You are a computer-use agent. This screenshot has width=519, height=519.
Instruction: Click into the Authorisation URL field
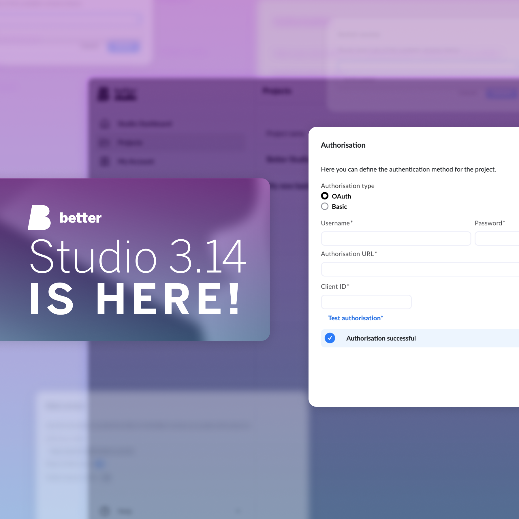(x=420, y=269)
